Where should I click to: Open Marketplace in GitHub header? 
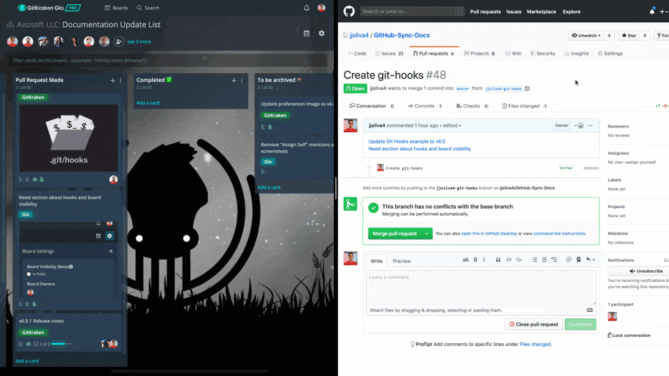pyautogui.click(x=541, y=12)
